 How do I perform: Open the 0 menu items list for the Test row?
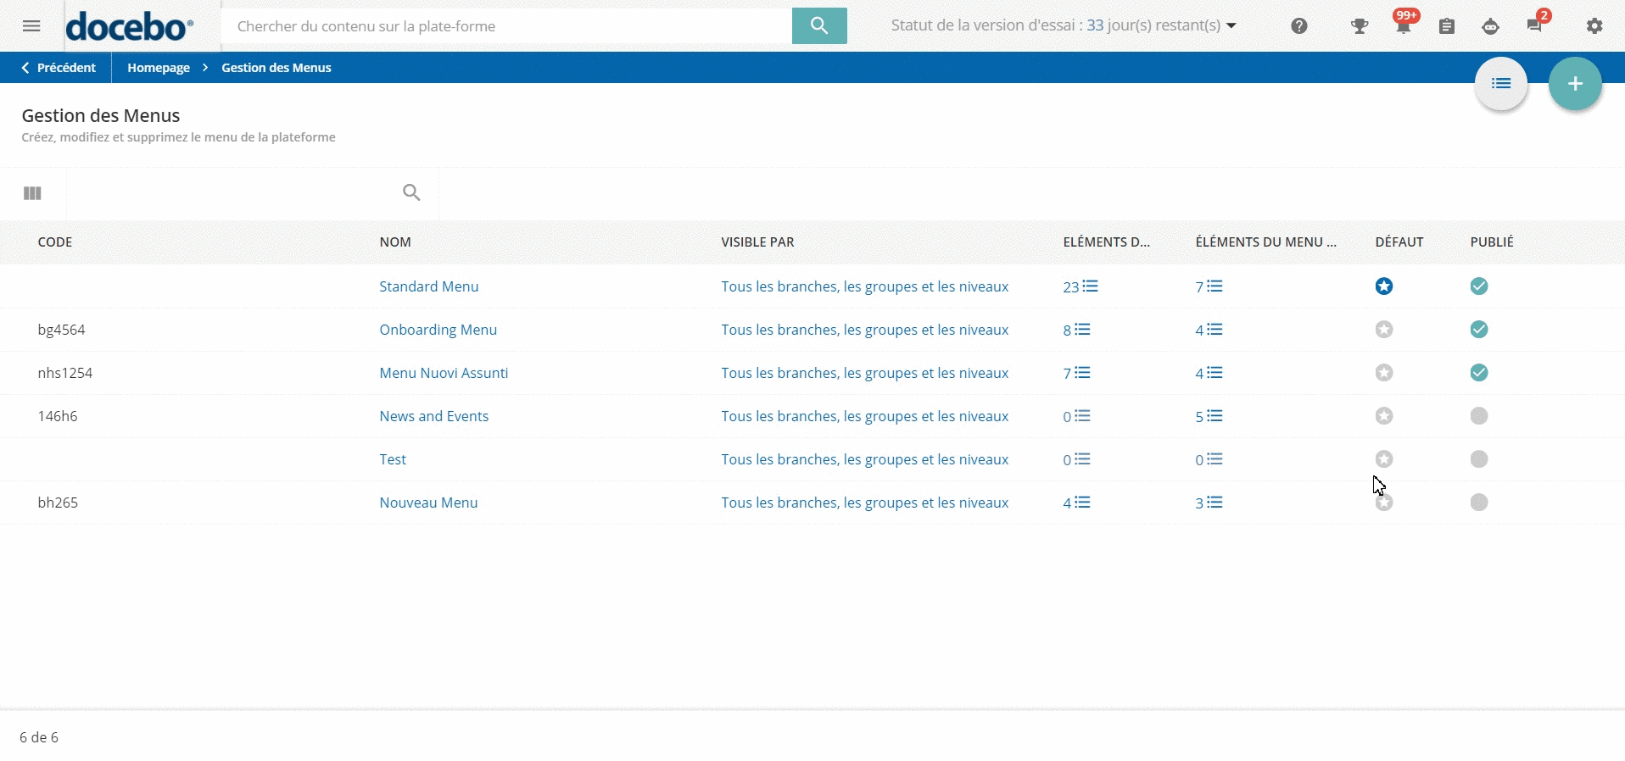coord(1209,459)
